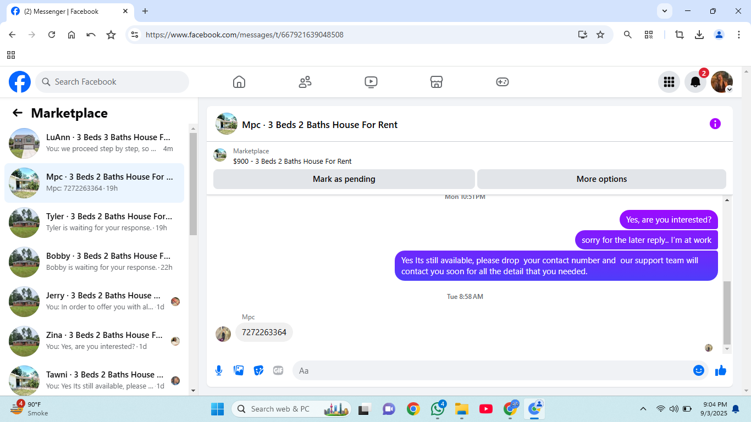Open the account profile picture menu

722,82
